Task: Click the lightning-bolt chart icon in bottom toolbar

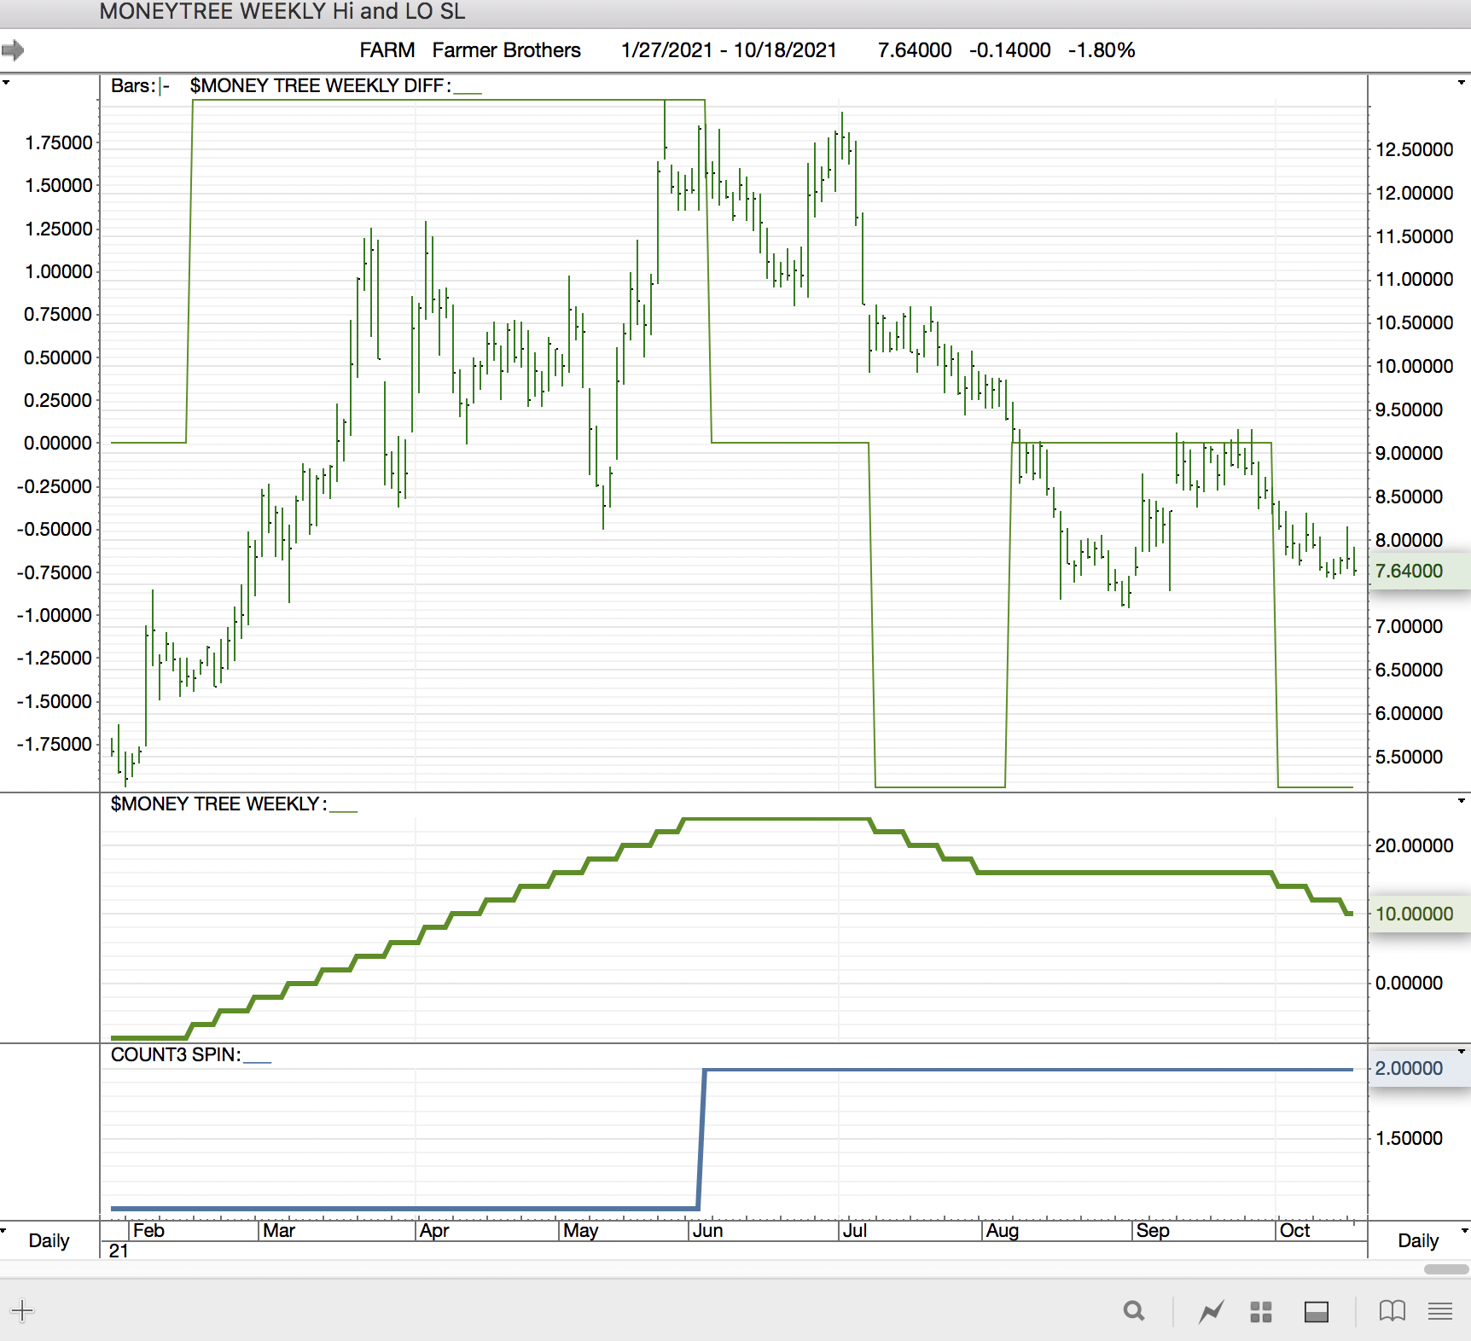Action: click(1211, 1311)
